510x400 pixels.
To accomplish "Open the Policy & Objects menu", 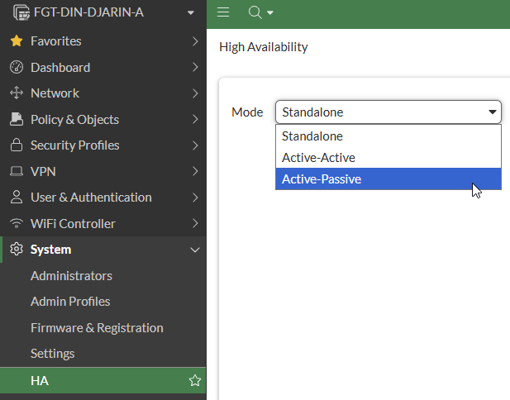I will [x=102, y=119].
